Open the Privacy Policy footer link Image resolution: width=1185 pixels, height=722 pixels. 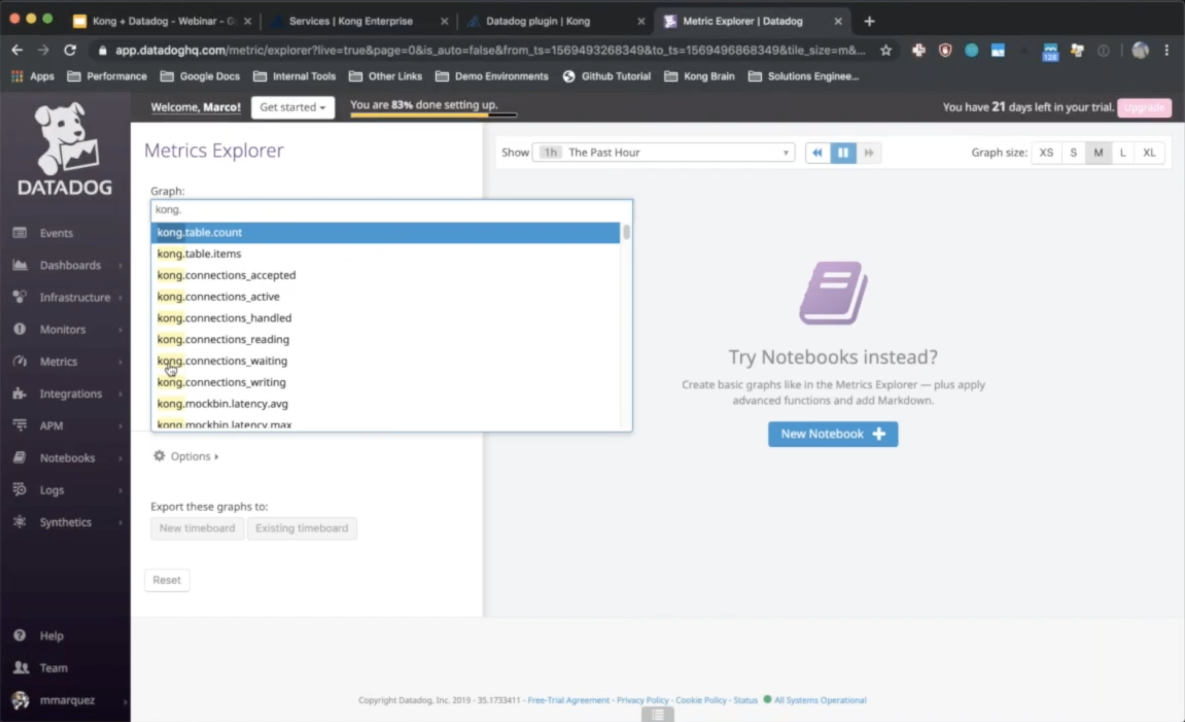pyautogui.click(x=642, y=700)
